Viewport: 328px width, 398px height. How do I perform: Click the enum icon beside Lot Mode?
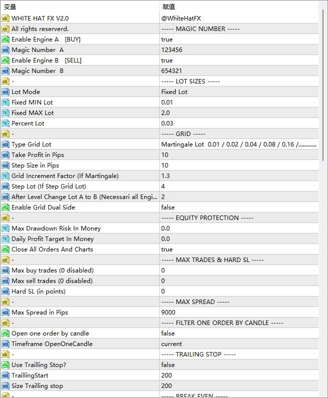(5, 92)
